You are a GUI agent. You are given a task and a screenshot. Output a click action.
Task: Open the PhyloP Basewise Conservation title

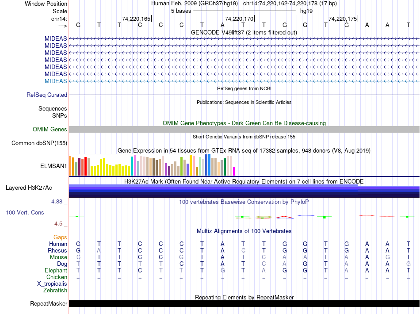tap(244, 202)
